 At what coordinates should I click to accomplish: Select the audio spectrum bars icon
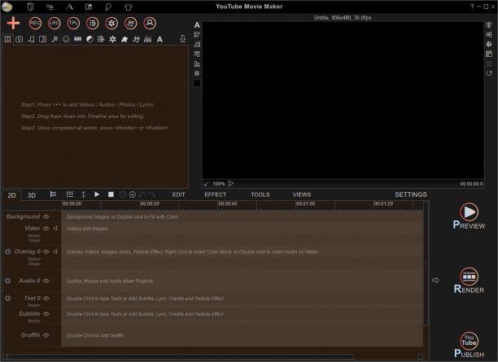pos(147,39)
